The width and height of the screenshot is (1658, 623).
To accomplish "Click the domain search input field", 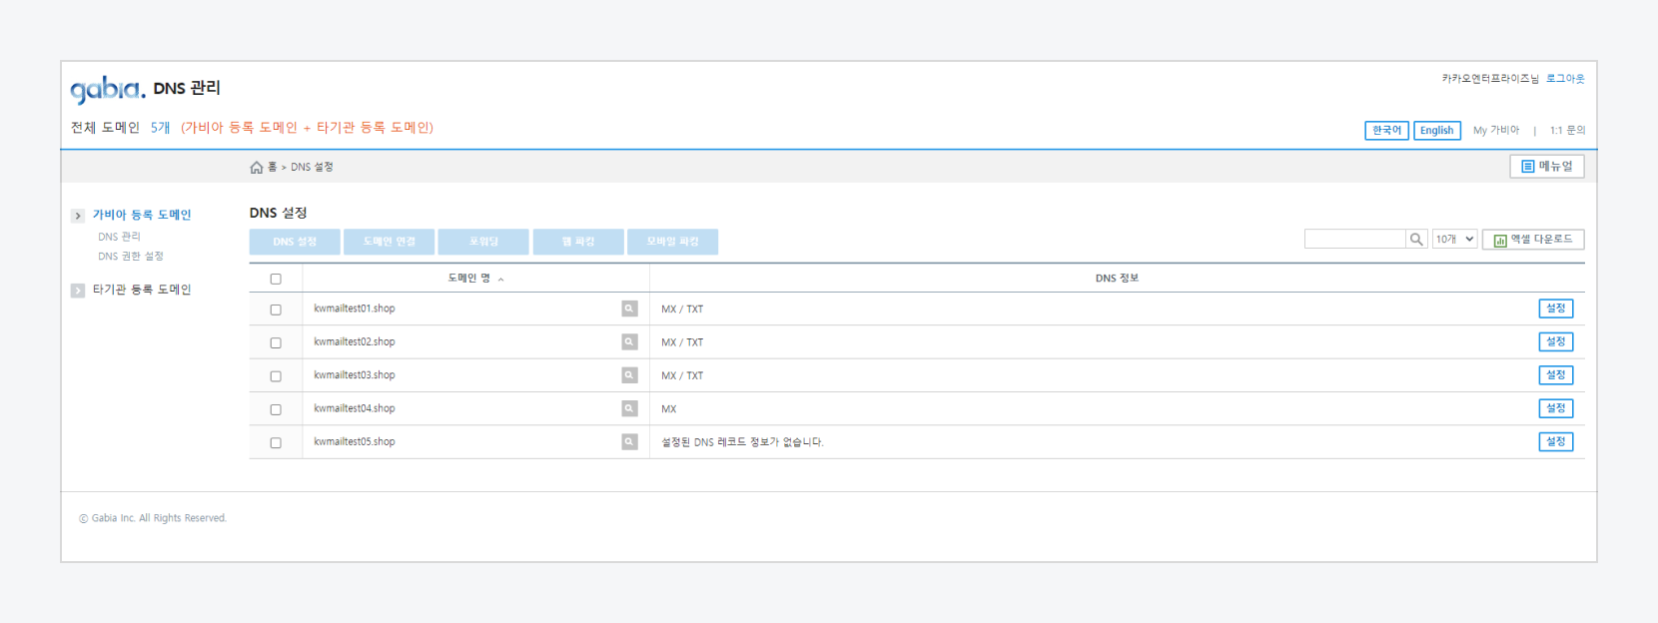I will click(x=1354, y=240).
